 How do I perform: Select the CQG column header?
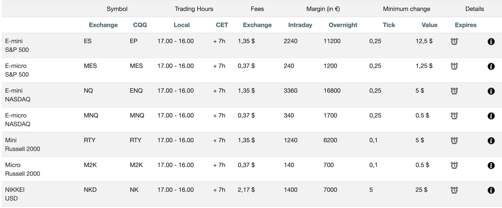140,25
